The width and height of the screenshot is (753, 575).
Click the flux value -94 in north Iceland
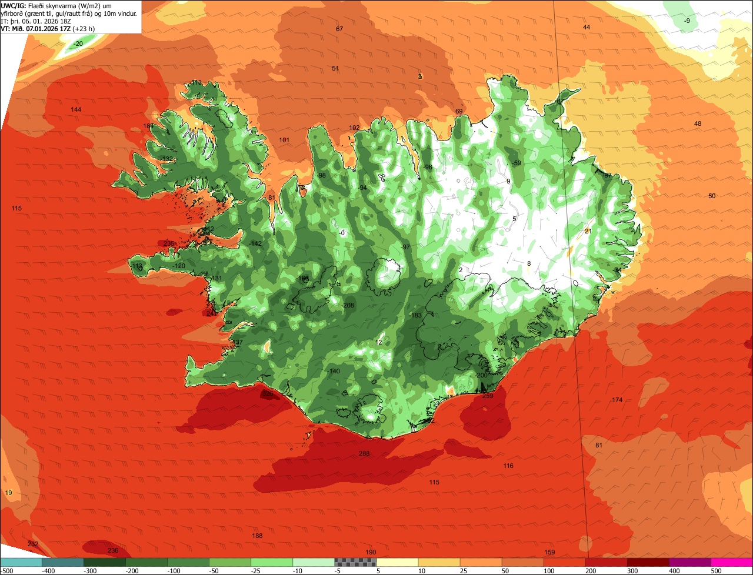pos(363,188)
